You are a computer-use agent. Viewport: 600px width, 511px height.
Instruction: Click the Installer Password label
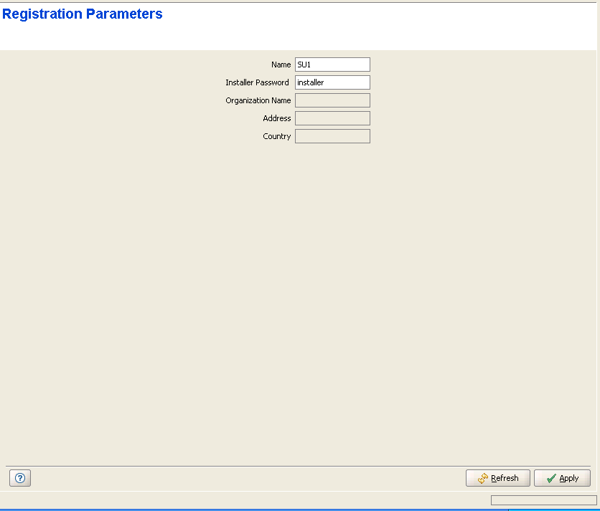click(257, 82)
